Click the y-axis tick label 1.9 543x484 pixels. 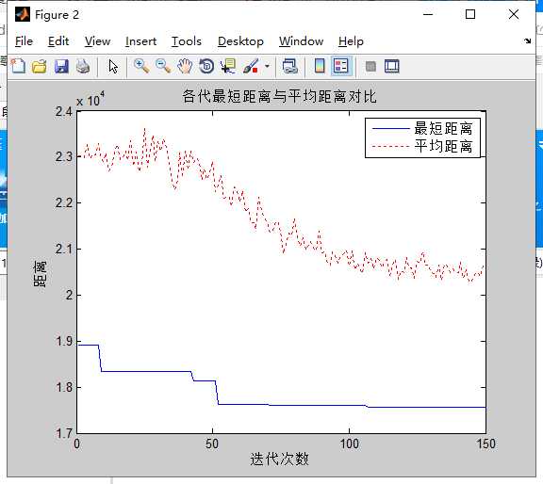(x=64, y=341)
